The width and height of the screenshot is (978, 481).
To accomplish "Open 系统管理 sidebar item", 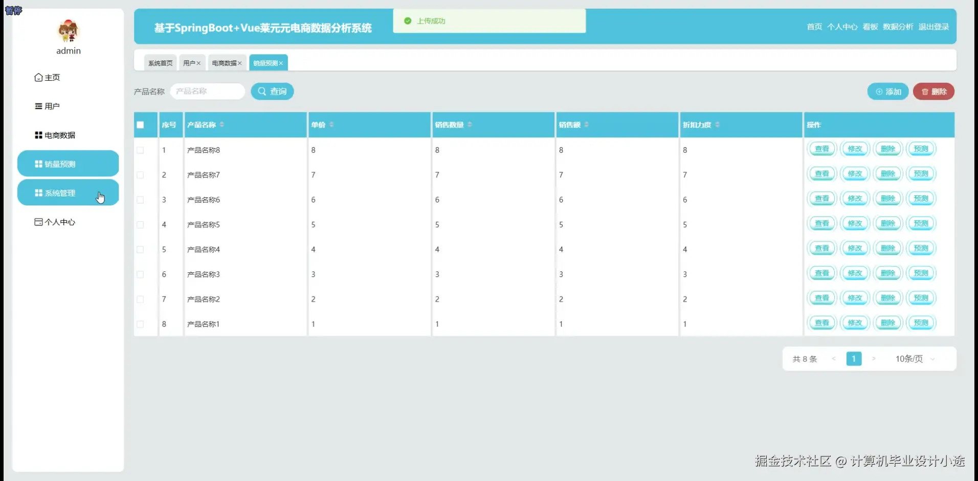I will click(68, 193).
